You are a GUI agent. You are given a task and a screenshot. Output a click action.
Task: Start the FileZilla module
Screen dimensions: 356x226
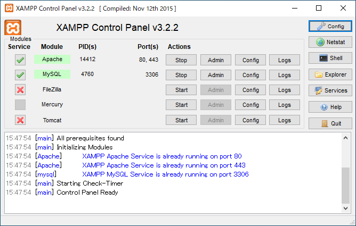tap(181, 90)
